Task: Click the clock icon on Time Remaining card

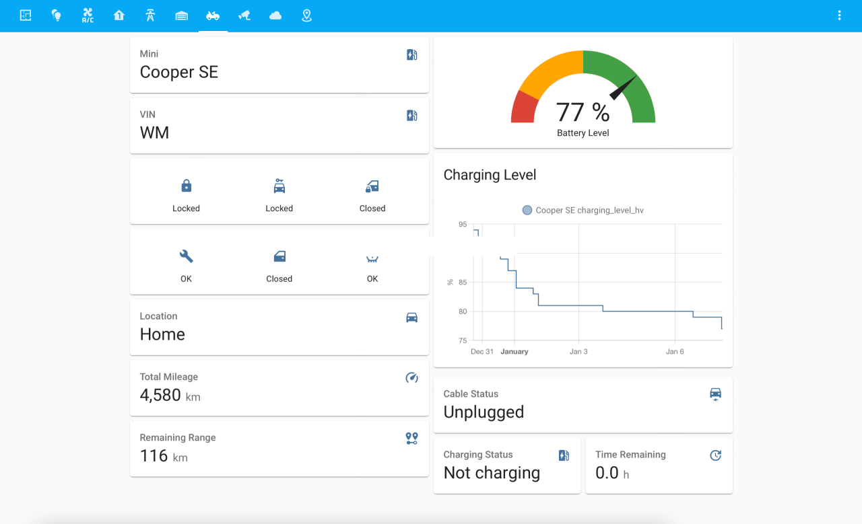Action: [716, 456]
